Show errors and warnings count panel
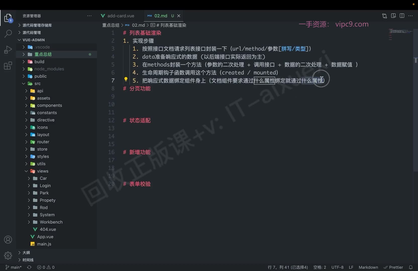Screen dimensions: 418x271 tap(46, 267)
